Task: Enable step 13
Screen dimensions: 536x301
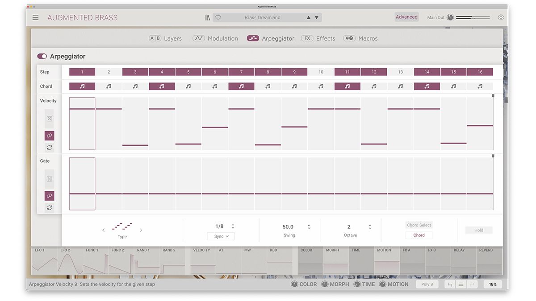Action: [x=400, y=72]
